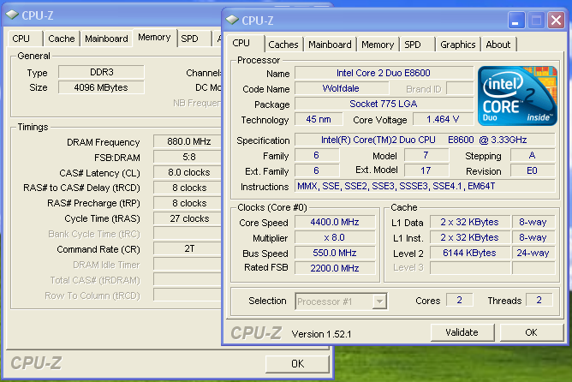Click the empty Level 3 cache field
Screen dimensions: 572x382
pos(469,268)
